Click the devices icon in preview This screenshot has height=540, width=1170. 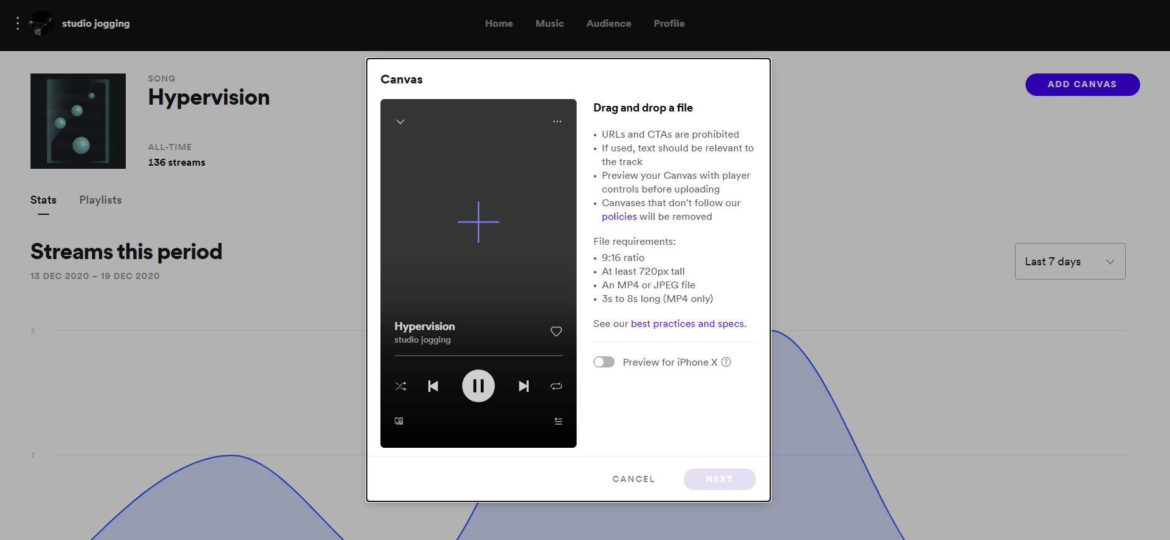(x=399, y=421)
